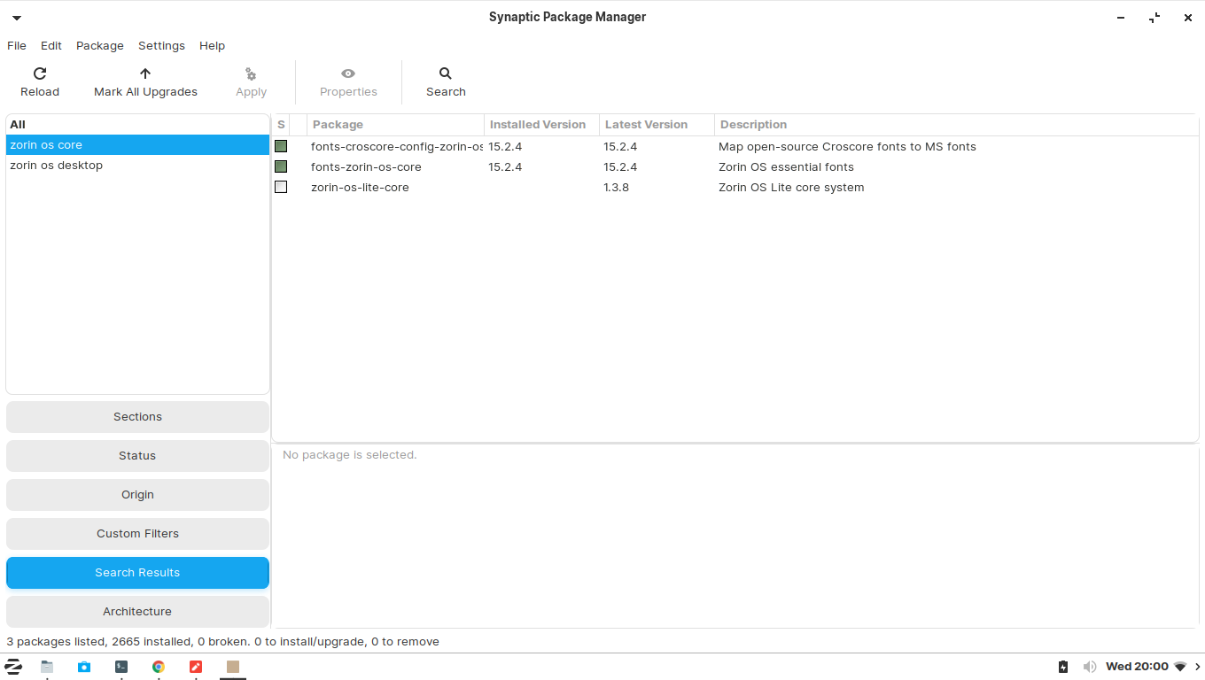Open the red pencil editor taskbar icon
The width and height of the screenshot is (1205, 680).
pos(196,667)
